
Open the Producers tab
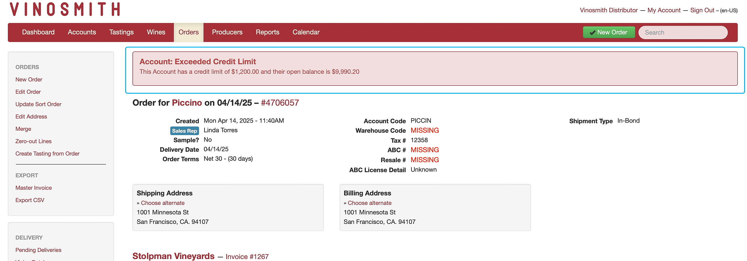pos(227,32)
